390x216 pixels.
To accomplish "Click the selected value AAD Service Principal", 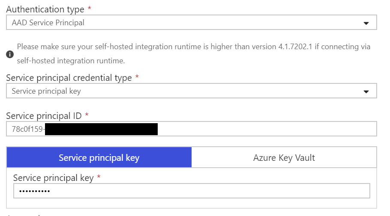I will click(x=48, y=23).
